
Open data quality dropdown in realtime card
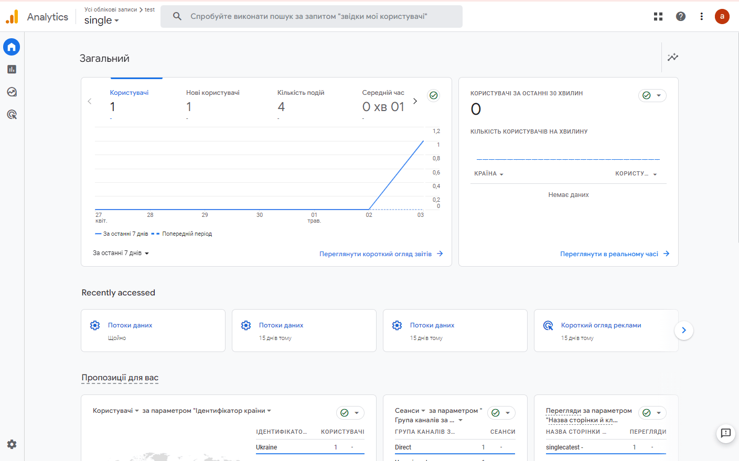[652, 95]
